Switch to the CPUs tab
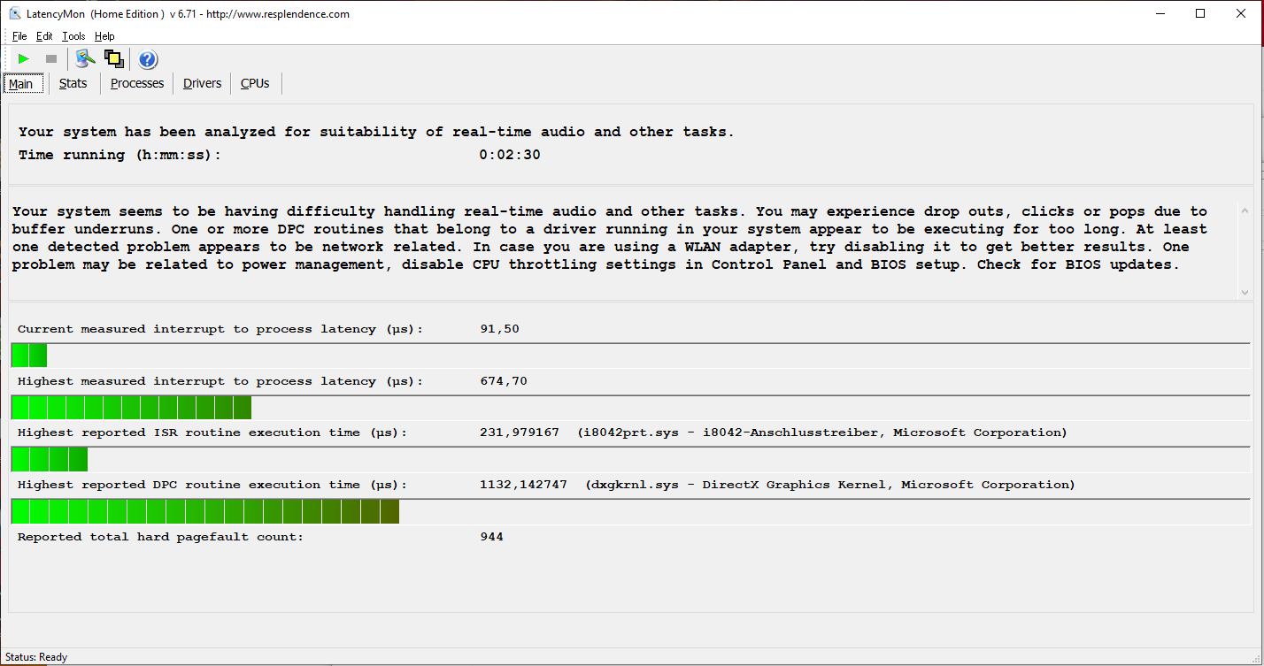 255,83
